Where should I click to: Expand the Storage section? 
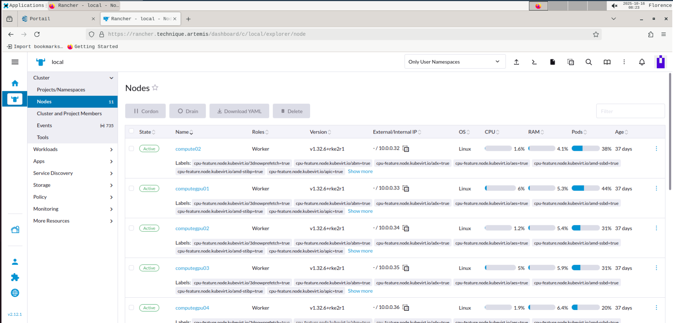click(111, 185)
